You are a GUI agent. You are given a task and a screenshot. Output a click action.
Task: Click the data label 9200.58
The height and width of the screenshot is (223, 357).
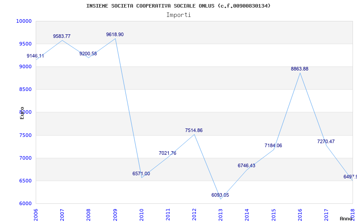point(88,54)
